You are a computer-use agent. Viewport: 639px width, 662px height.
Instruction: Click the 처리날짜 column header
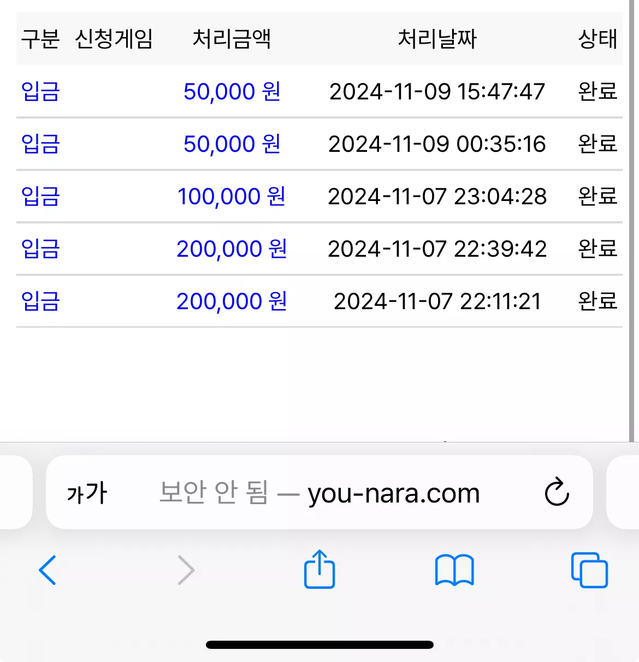coord(437,39)
